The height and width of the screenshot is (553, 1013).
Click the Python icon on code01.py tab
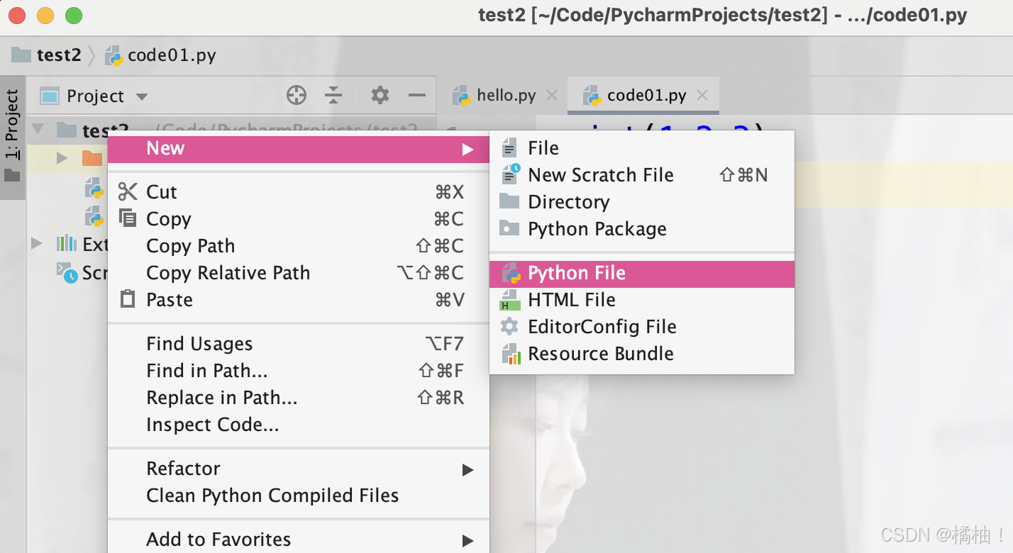pos(592,96)
